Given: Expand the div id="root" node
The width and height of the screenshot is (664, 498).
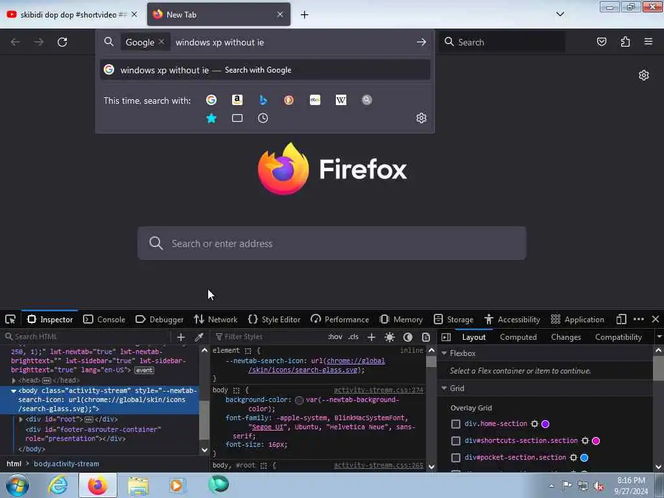Looking at the screenshot, I should [x=21, y=420].
